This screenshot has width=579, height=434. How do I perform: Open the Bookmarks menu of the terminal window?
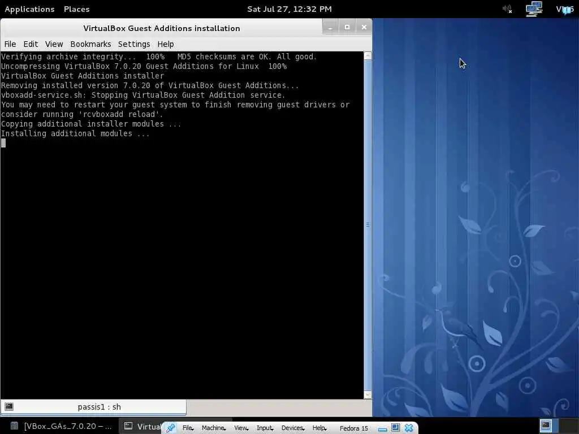tap(90, 44)
